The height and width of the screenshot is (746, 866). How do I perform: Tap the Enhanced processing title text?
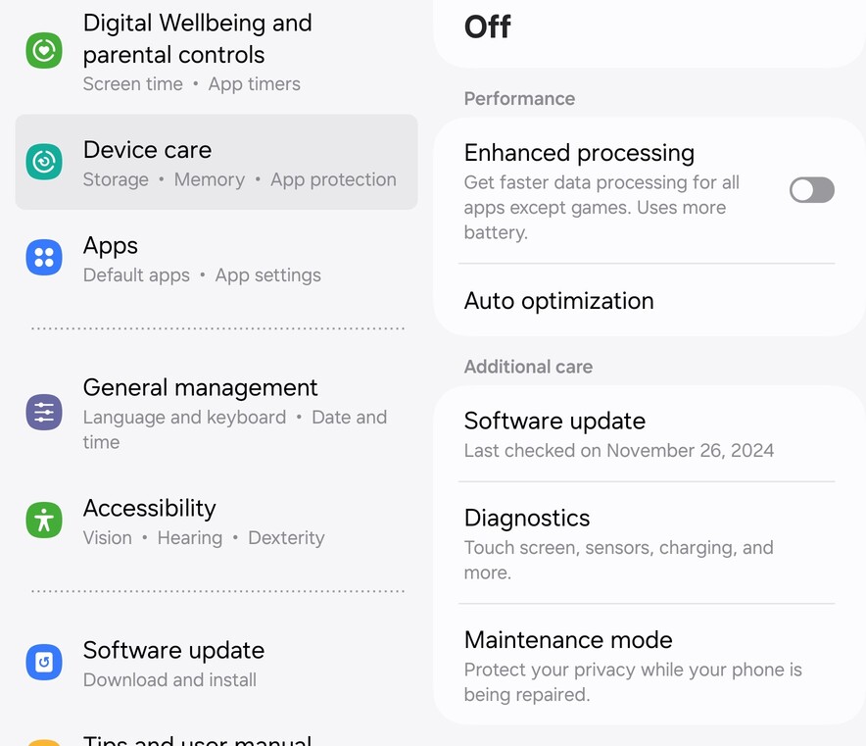click(x=579, y=153)
